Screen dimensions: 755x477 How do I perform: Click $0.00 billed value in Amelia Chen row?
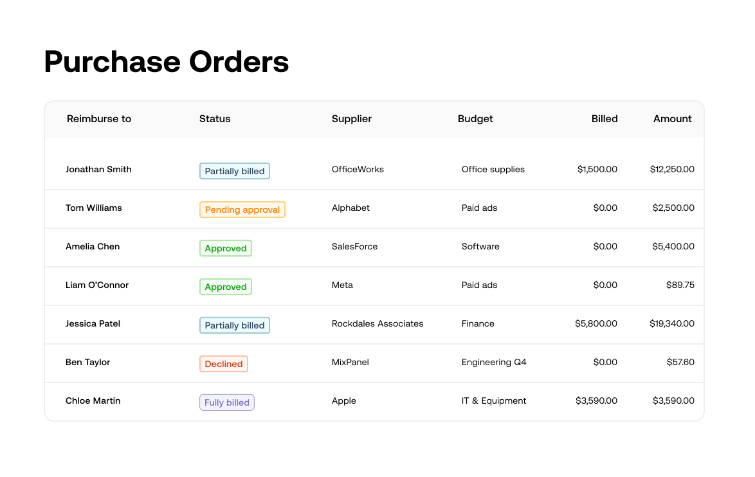(605, 246)
